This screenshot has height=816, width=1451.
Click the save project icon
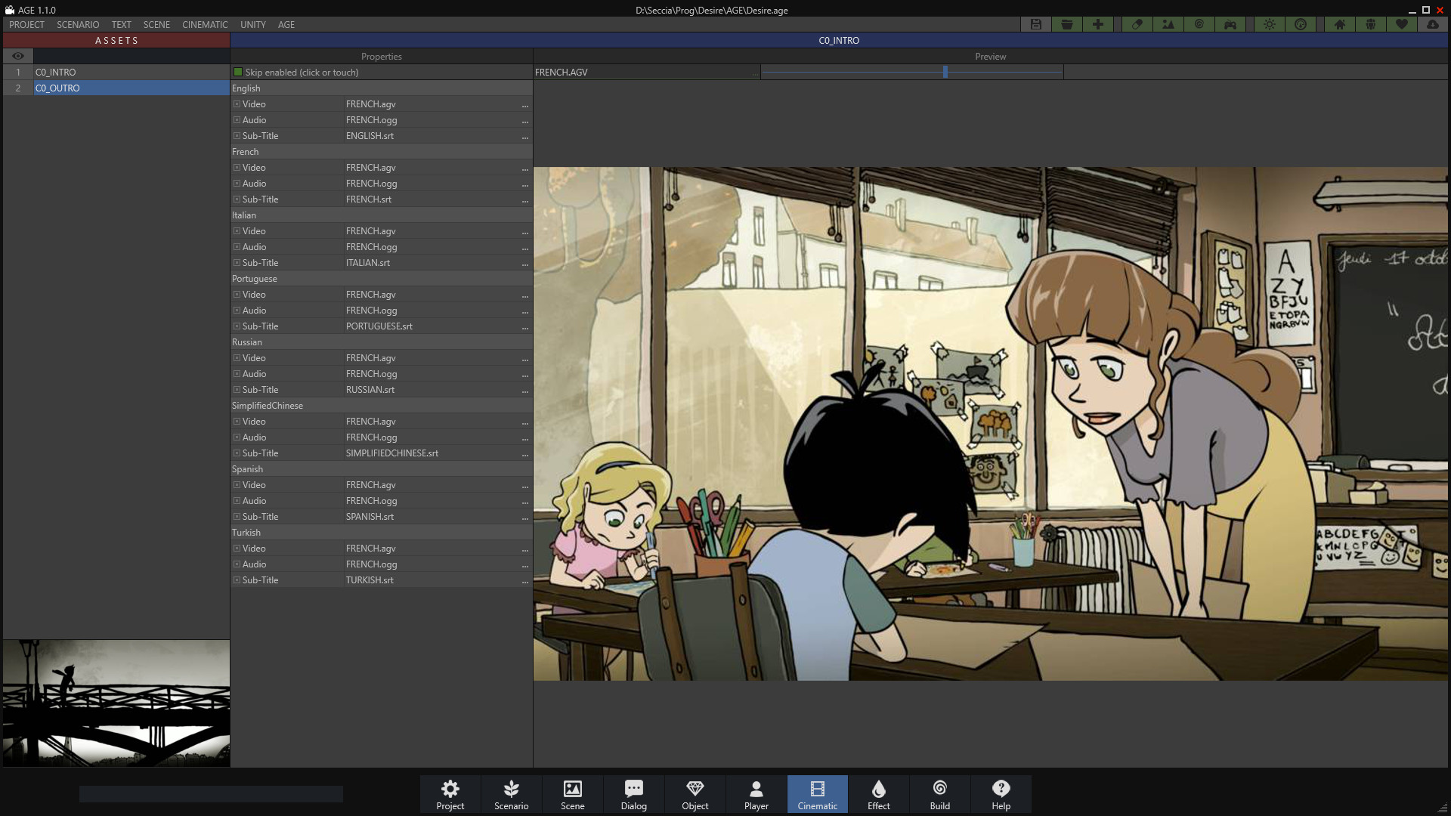coord(1035,24)
